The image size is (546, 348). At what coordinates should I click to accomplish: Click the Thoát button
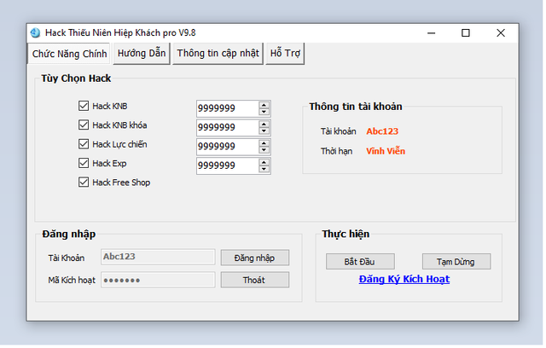(x=254, y=280)
